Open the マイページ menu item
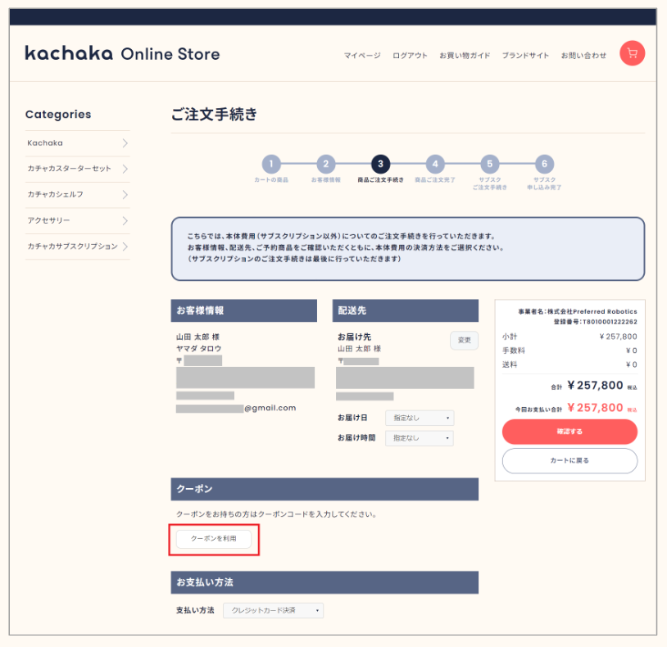 [361, 56]
